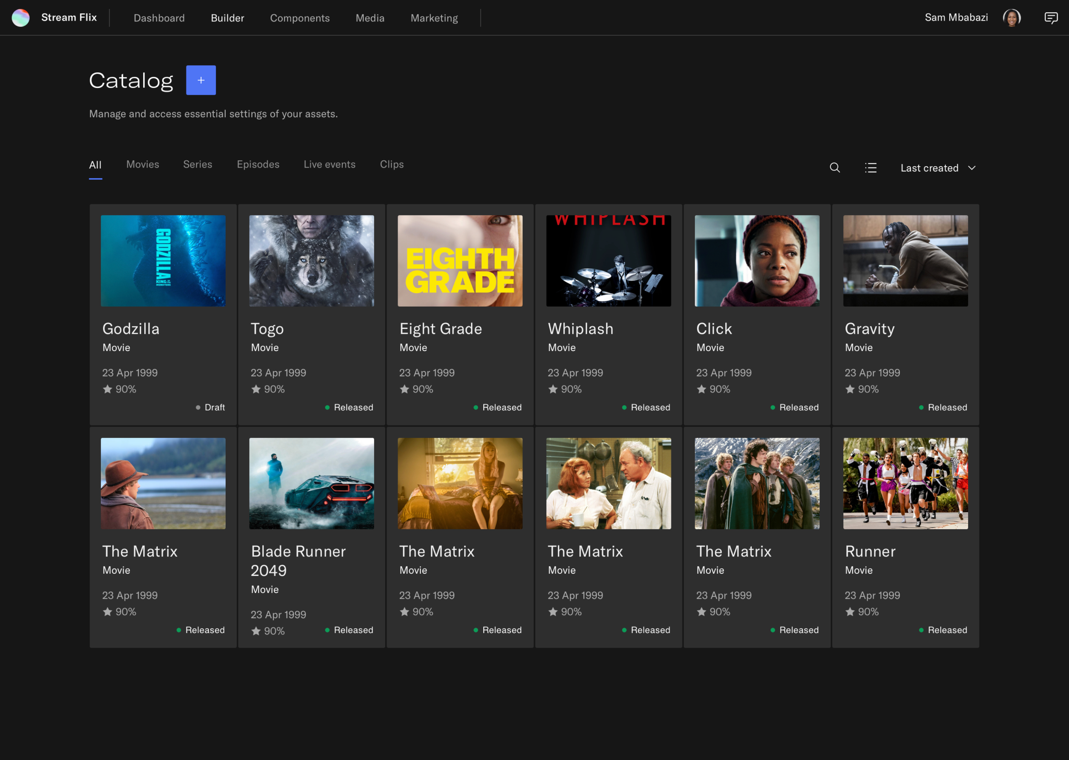Click the chevron beside Last created
This screenshot has width=1069, height=760.
point(972,168)
